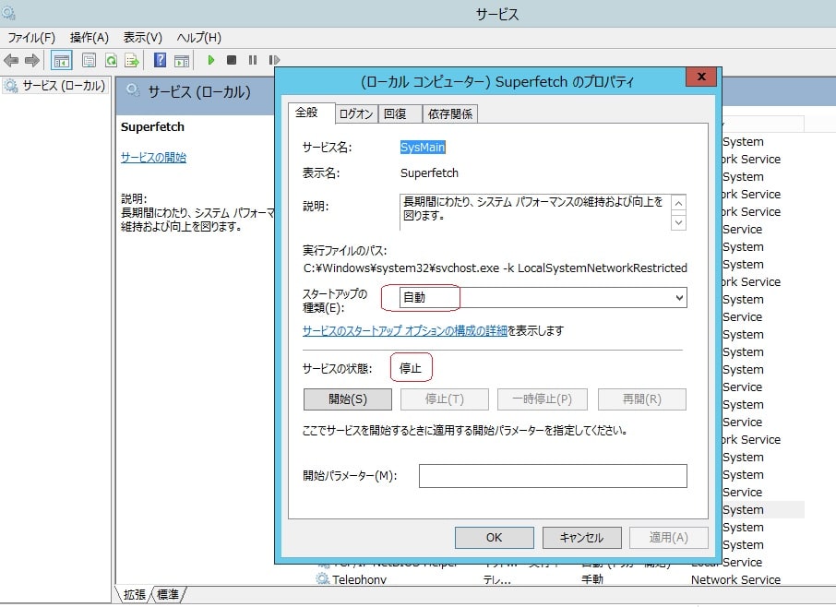Click OK in Superfetch properties
Image resolution: width=836 pixels, height=607 pixels.
pos(495,538)
